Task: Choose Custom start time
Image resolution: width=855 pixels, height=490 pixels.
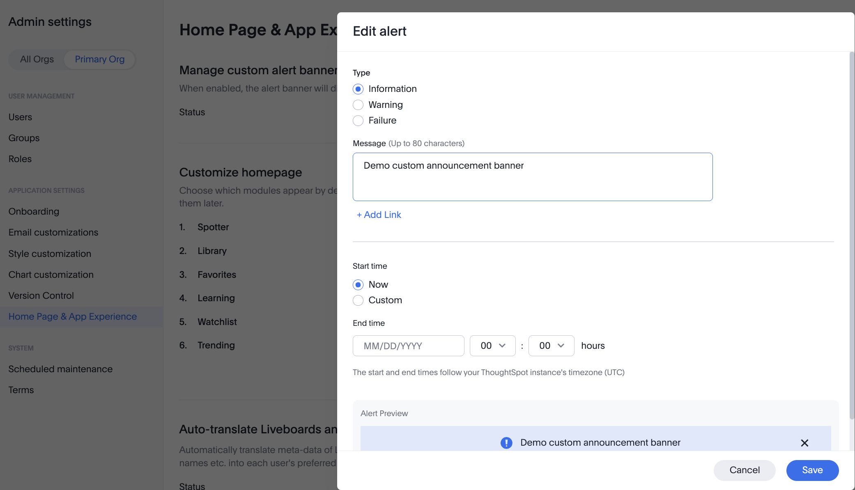Action: [358, 300]
